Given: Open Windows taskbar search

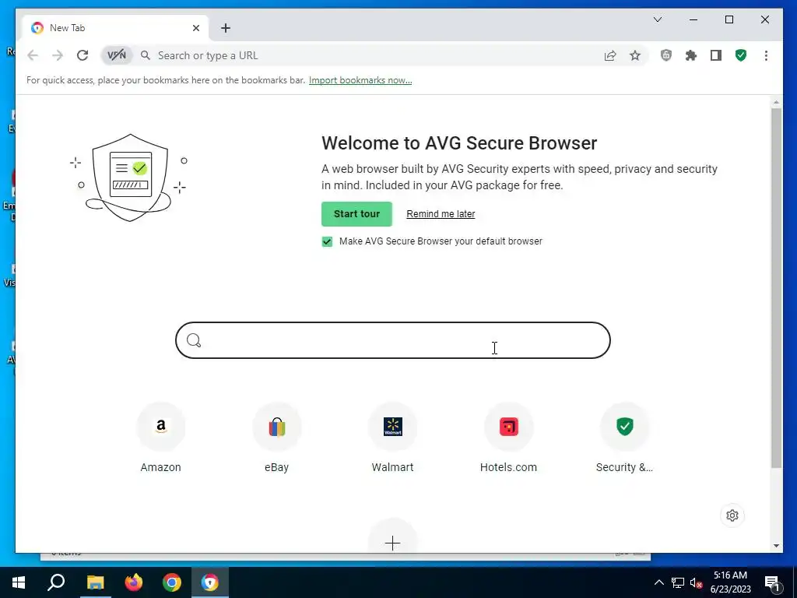Looking at the screenshot, I should tap(56, 582).
